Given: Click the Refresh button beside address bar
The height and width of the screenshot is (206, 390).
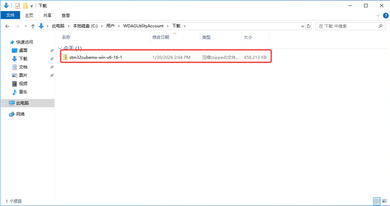Looking at the screenshot, I should point(309,26).
